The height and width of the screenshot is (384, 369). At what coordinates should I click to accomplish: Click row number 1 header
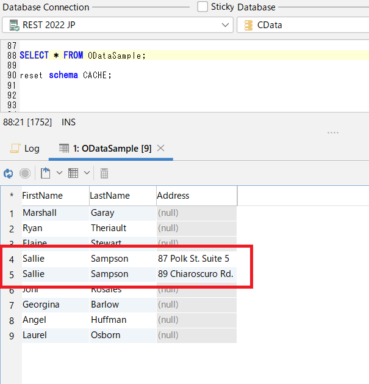point(12,213)
